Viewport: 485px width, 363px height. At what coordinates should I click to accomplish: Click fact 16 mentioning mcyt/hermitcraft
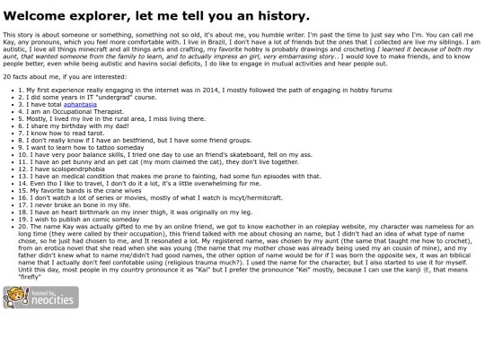[150, 198]
